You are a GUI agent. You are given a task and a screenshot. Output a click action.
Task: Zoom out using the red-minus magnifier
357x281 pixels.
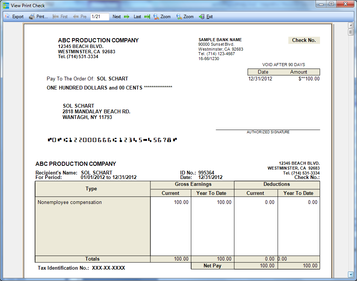point(156,17)
